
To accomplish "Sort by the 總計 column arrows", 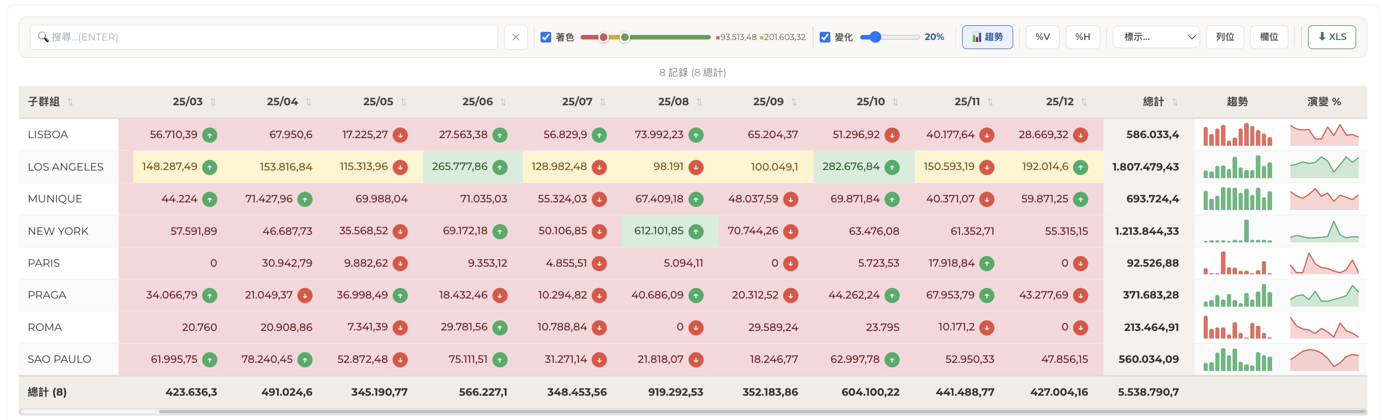I will (1175, 102).
